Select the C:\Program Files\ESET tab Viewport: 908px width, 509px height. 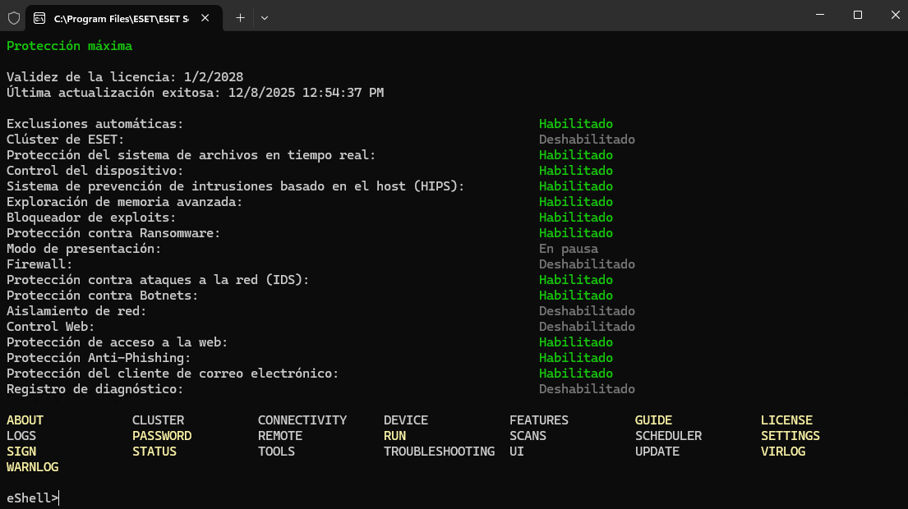pyautogui.click(x=119, y=17)
